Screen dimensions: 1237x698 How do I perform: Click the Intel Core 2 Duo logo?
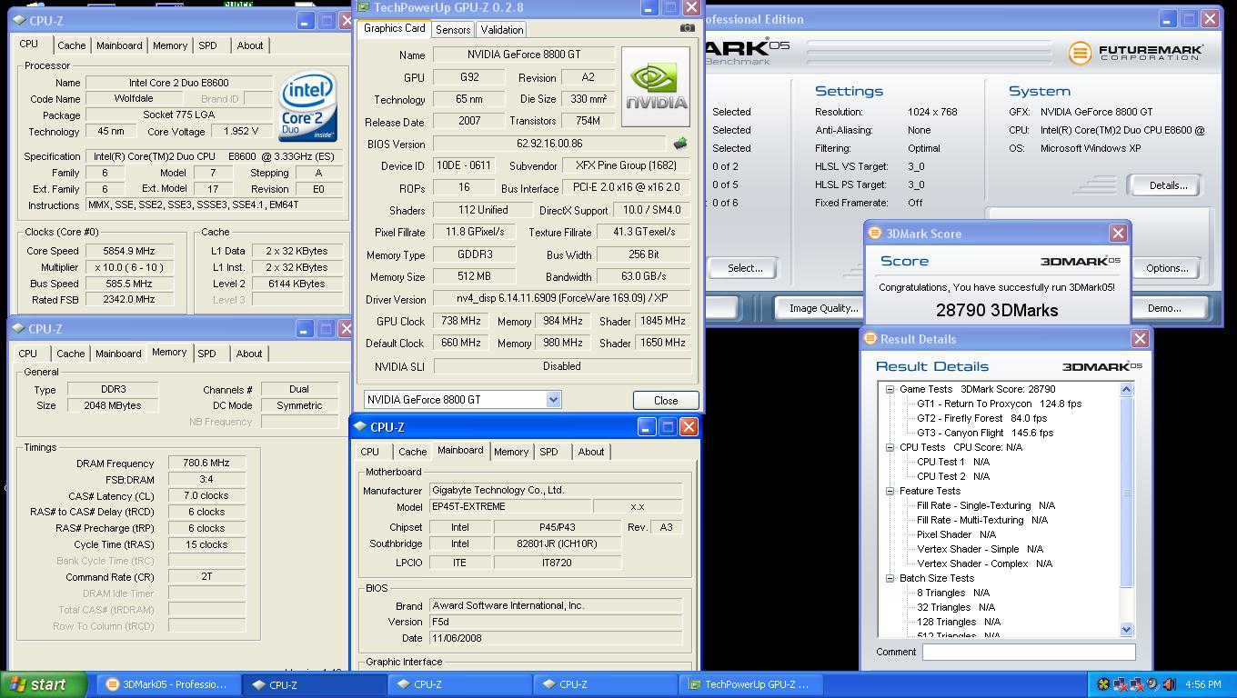click(x=307, y=106)
